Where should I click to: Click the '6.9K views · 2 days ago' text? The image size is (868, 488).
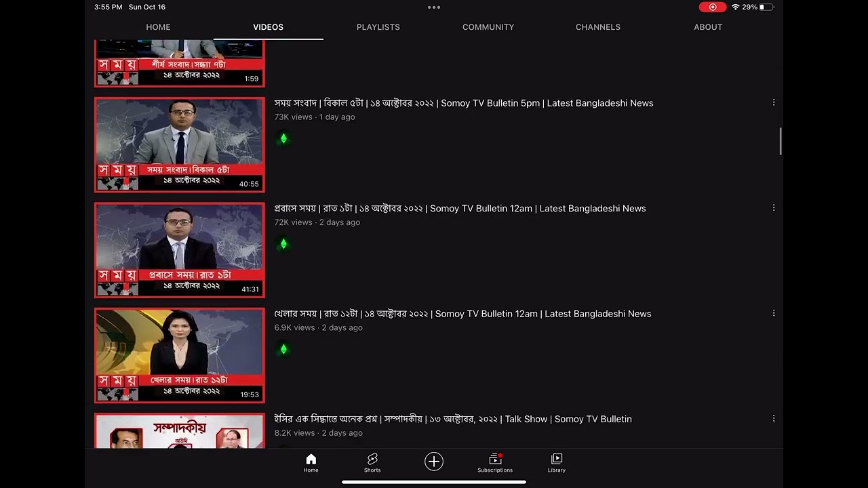(x=319, y=327)
